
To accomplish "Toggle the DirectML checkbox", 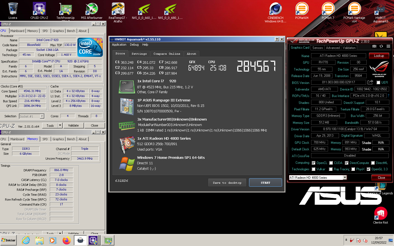I will 373,163.
